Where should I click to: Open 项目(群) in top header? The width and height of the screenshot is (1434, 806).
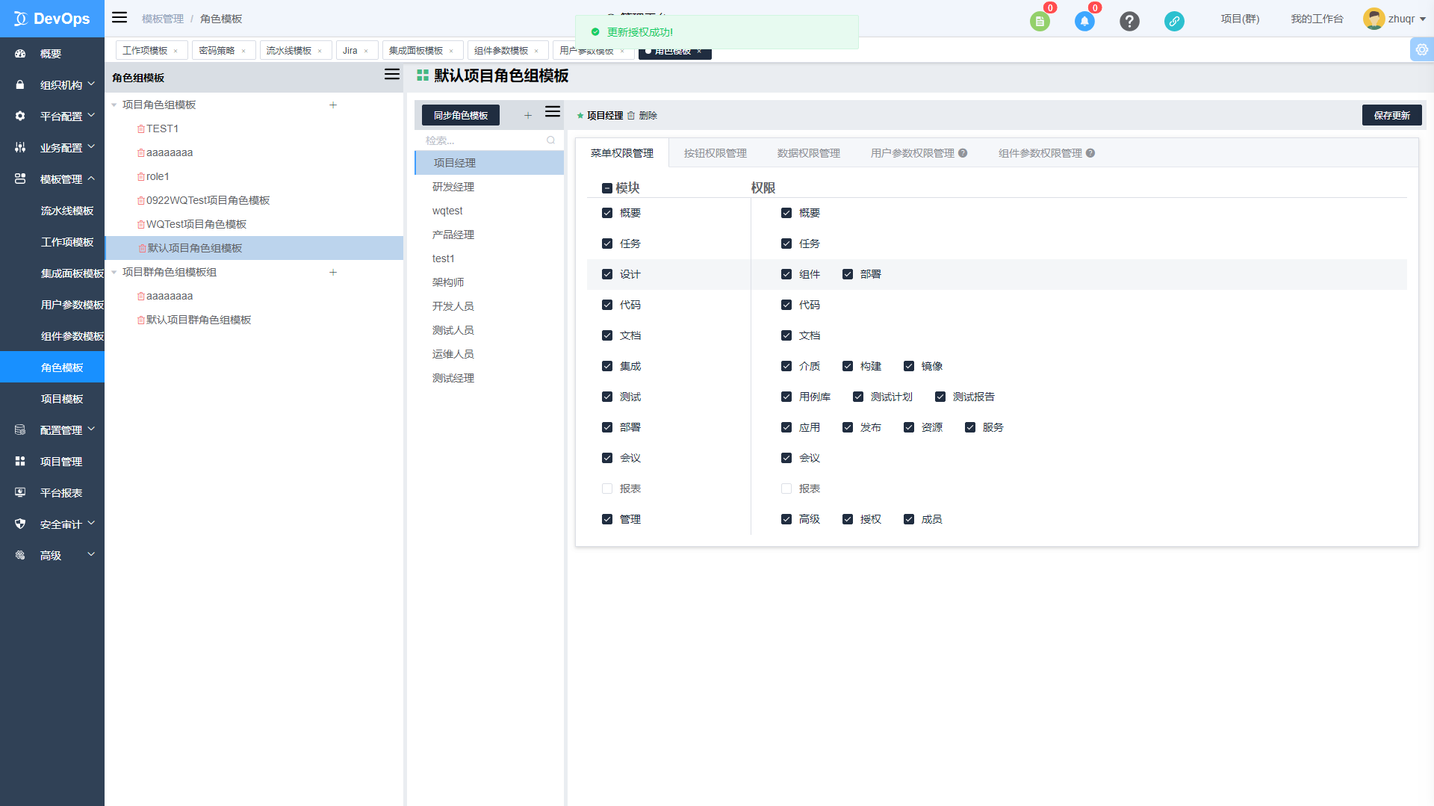coord(1240,19)
